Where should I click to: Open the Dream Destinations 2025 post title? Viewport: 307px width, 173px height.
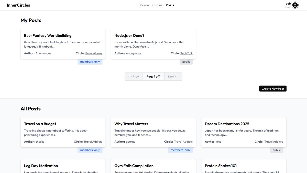click(227, 124)
